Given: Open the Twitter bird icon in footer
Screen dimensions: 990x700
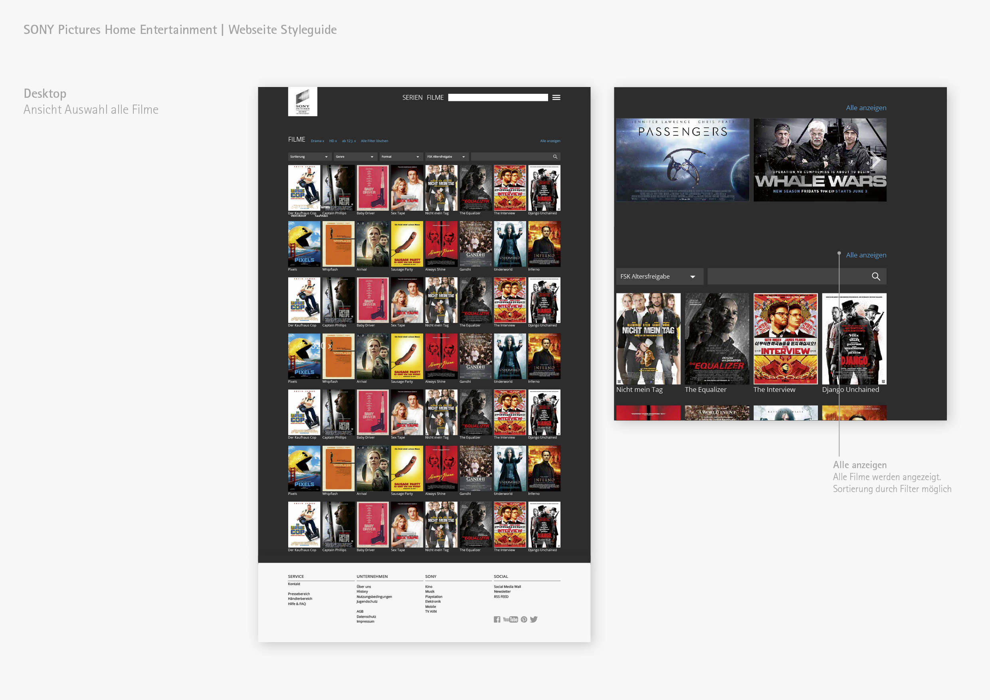Looking at the screenshot, I should click(534, 619).
